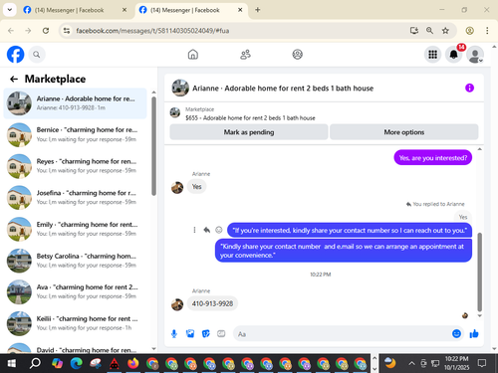Go back in browser history
This screenshot has height=373, width=498.
coord(11,31)
